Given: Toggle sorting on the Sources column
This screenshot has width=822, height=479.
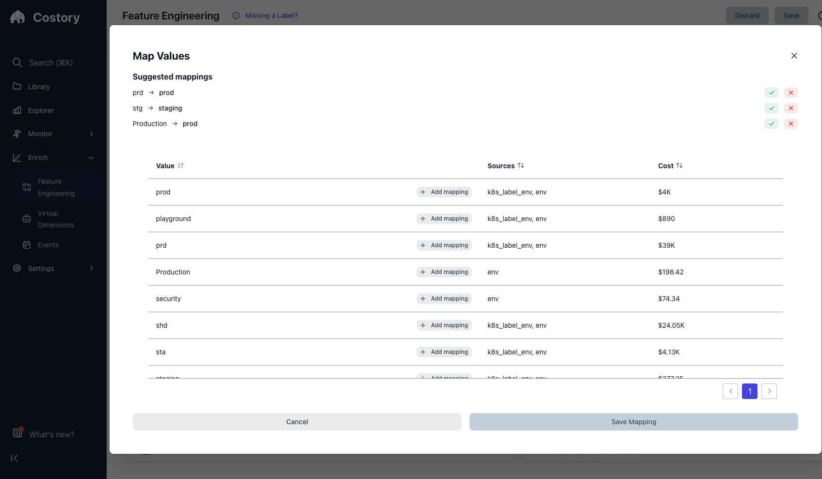Looking at the screenshot, I should click(521, 165).
